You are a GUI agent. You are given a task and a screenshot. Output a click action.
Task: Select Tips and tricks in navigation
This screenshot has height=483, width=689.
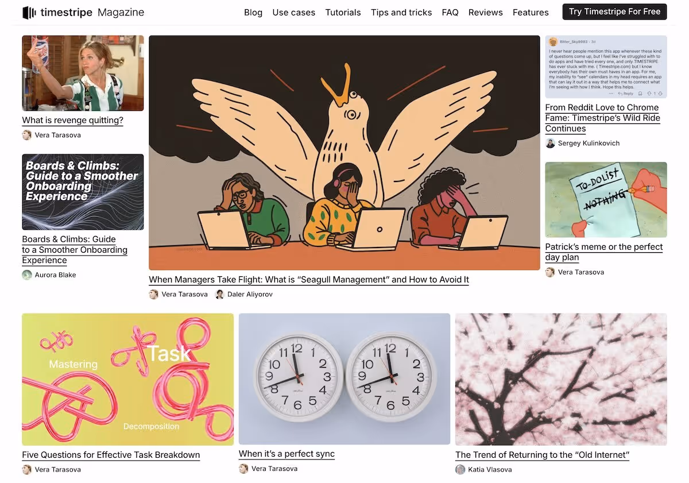coord(401,12)
